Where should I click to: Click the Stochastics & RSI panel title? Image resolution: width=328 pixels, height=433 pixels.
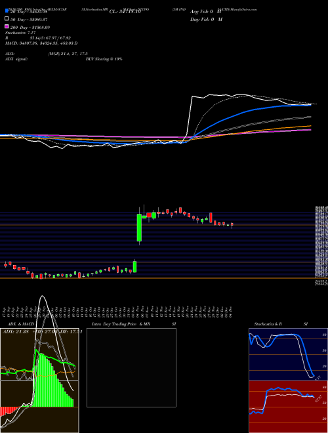[281, 324]
